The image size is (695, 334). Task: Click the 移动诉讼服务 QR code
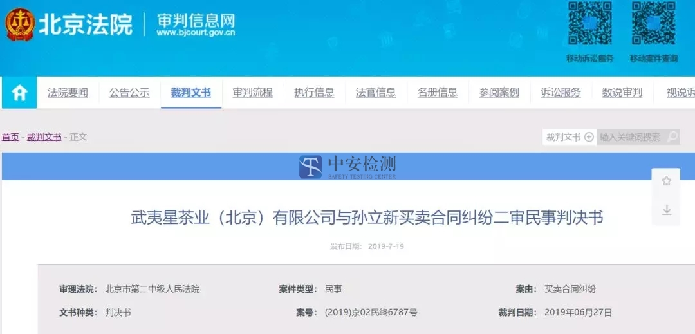pyautogui.click(x=589, y=25)
